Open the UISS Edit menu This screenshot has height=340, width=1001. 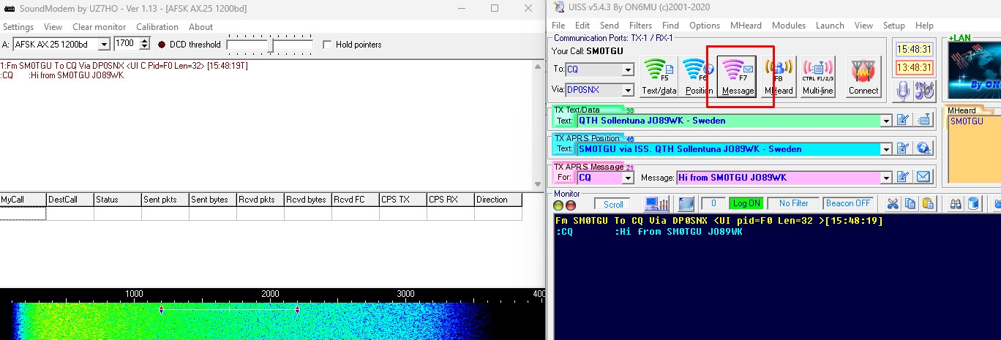[582, 26]
